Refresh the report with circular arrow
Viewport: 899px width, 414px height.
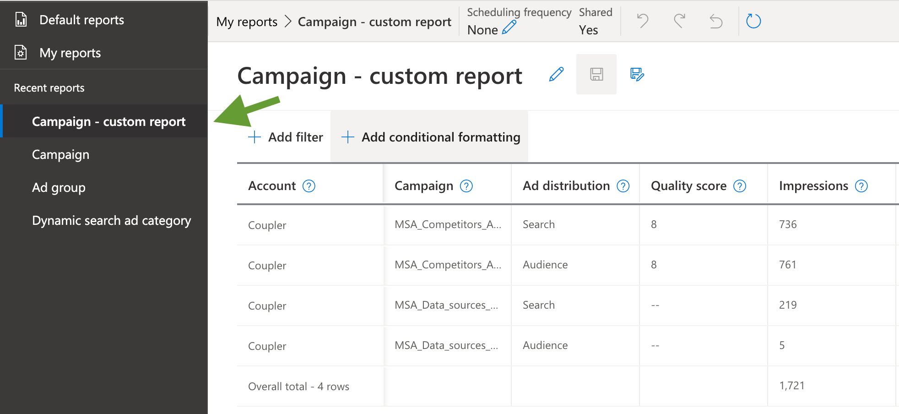tap(753, 21)
